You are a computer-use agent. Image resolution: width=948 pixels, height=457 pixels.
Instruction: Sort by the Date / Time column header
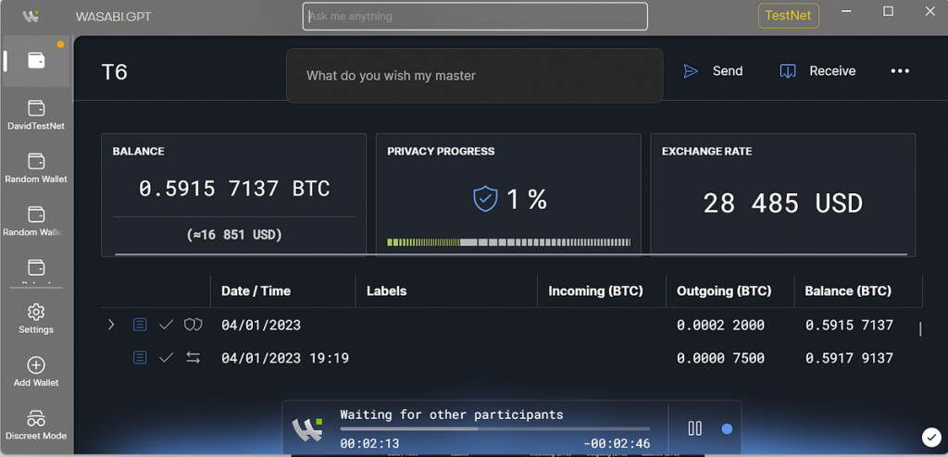256,290
